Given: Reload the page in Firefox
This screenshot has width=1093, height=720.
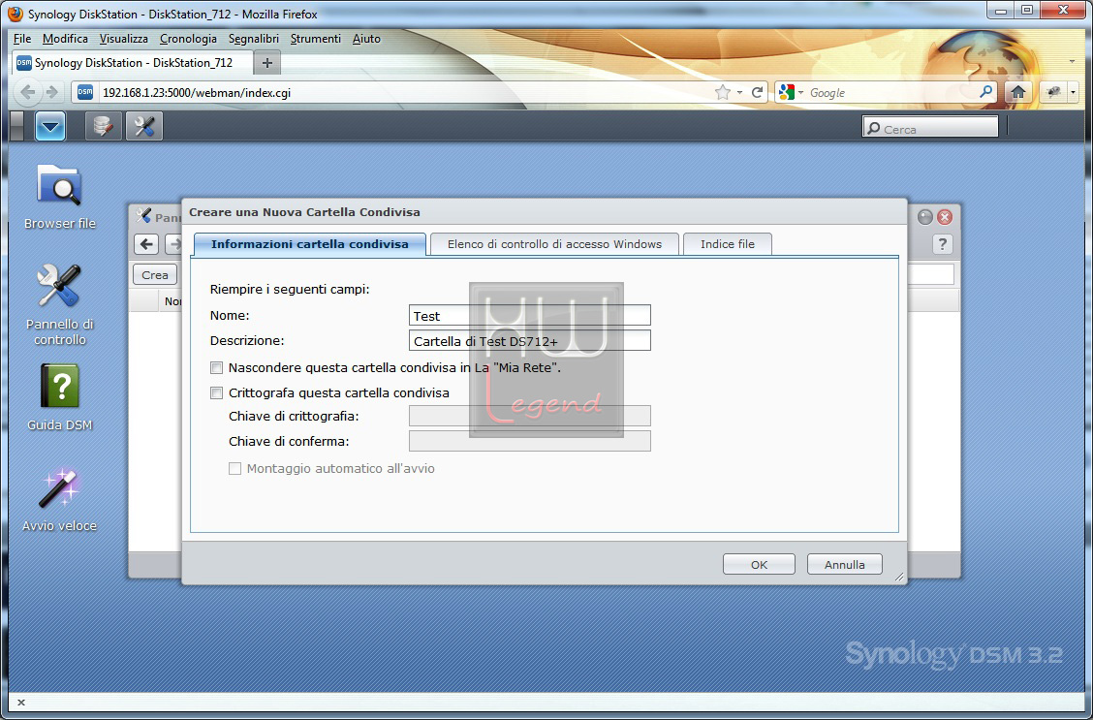Looking at the screenshot, I should [757, 92].
